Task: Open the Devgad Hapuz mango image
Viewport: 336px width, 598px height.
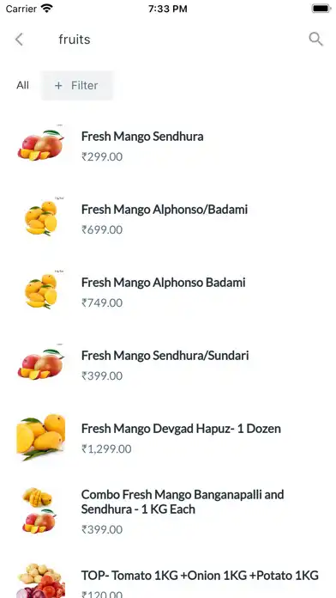Action: [41, 437]
